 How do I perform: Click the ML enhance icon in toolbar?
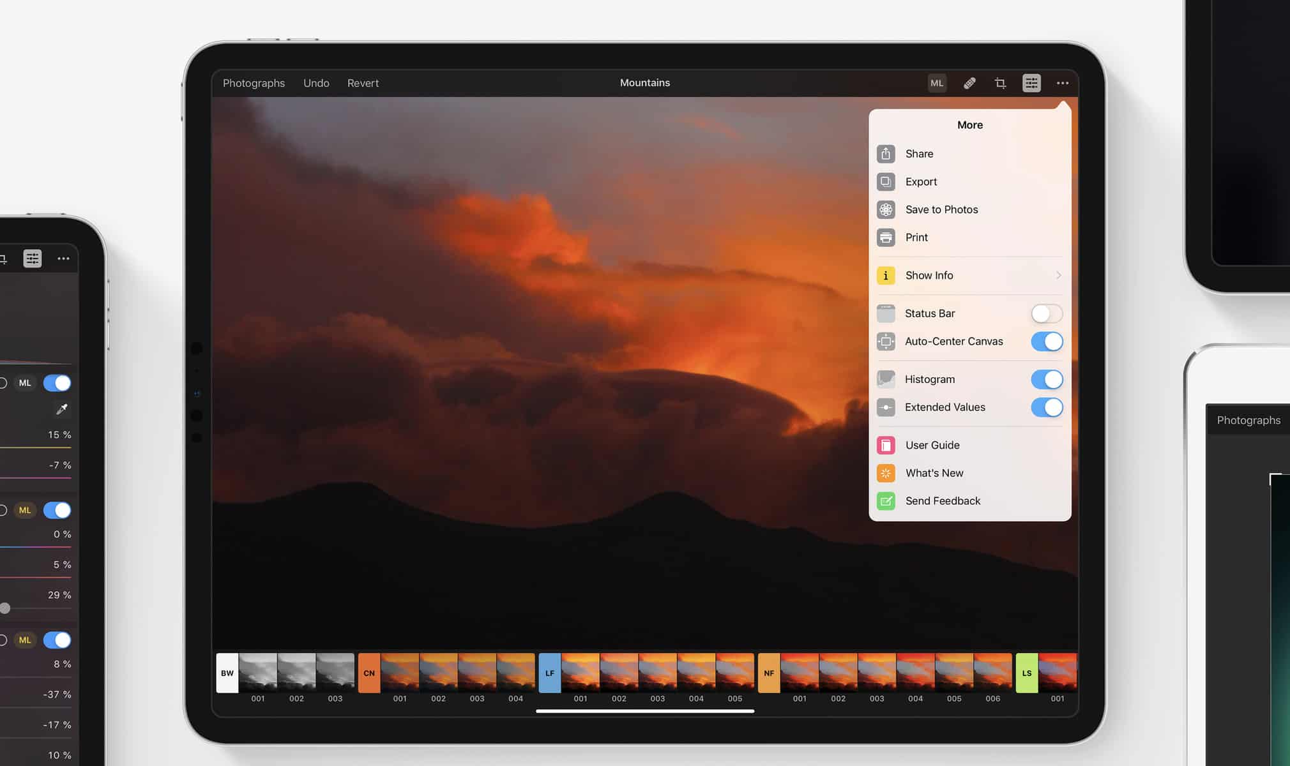(936, 83)
